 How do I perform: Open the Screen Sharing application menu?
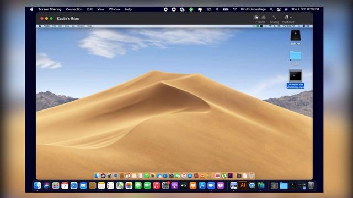50,9
